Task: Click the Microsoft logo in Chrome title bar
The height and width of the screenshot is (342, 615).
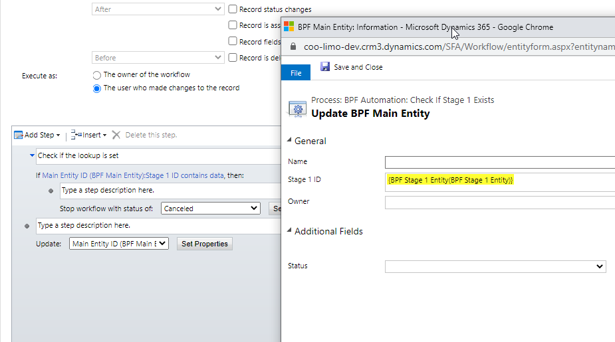Action: click(x=289, y=27)
